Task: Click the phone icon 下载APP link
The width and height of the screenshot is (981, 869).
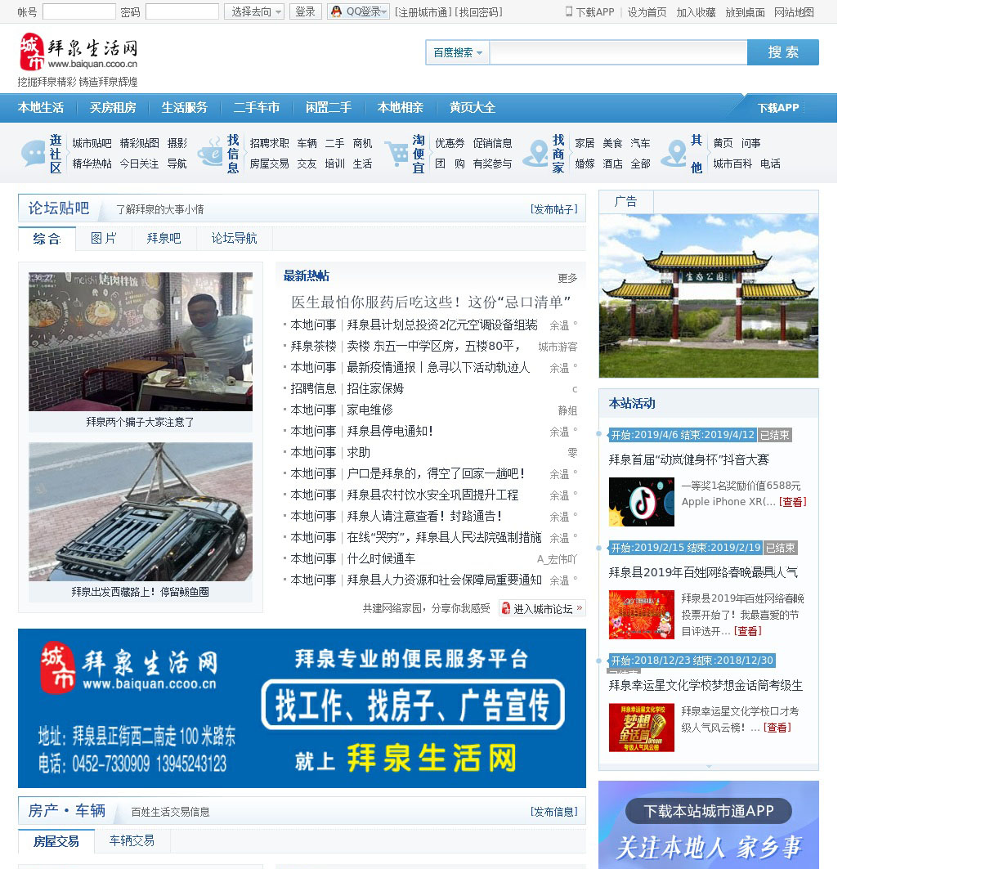Action: click(589, 12)
